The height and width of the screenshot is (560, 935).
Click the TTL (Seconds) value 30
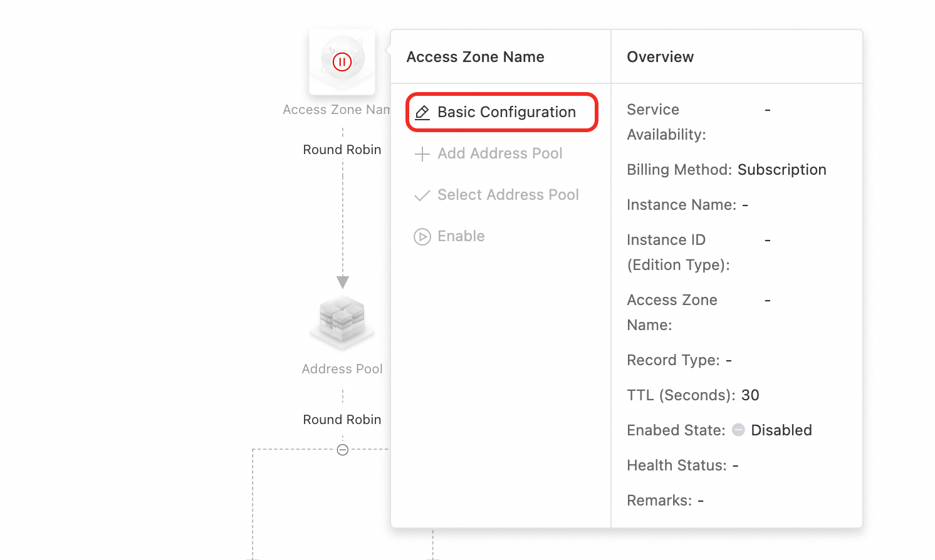click(x=750, y=395)
